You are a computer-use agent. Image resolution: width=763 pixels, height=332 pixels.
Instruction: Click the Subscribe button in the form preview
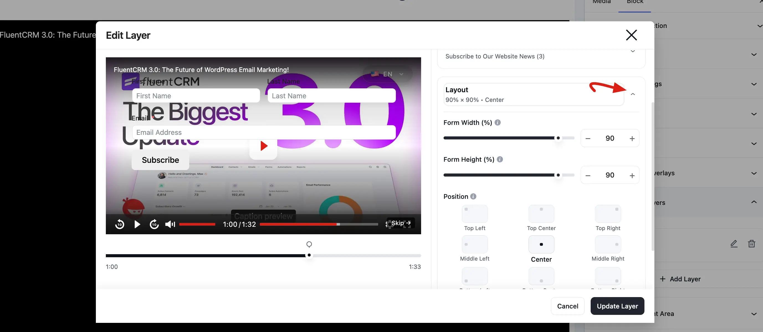point(160,160)
